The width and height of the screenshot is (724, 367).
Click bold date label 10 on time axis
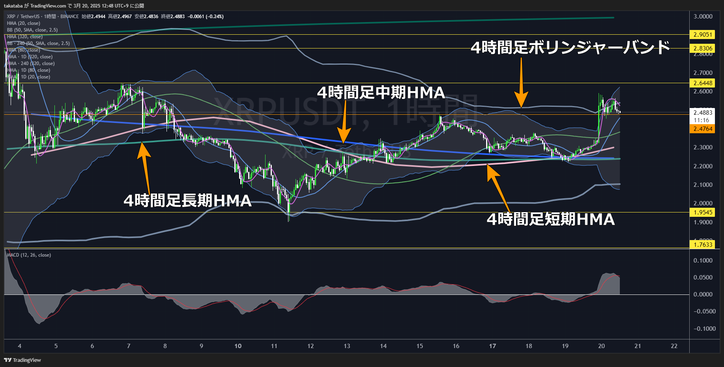[238, 346]
